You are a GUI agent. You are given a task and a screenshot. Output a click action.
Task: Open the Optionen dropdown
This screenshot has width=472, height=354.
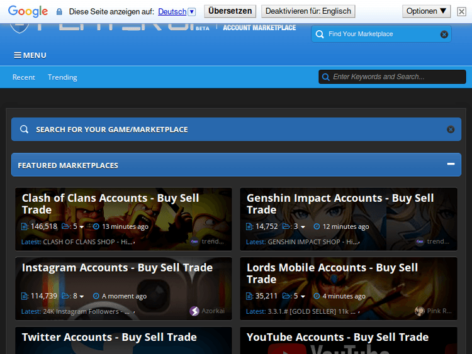tap(427, 11)
